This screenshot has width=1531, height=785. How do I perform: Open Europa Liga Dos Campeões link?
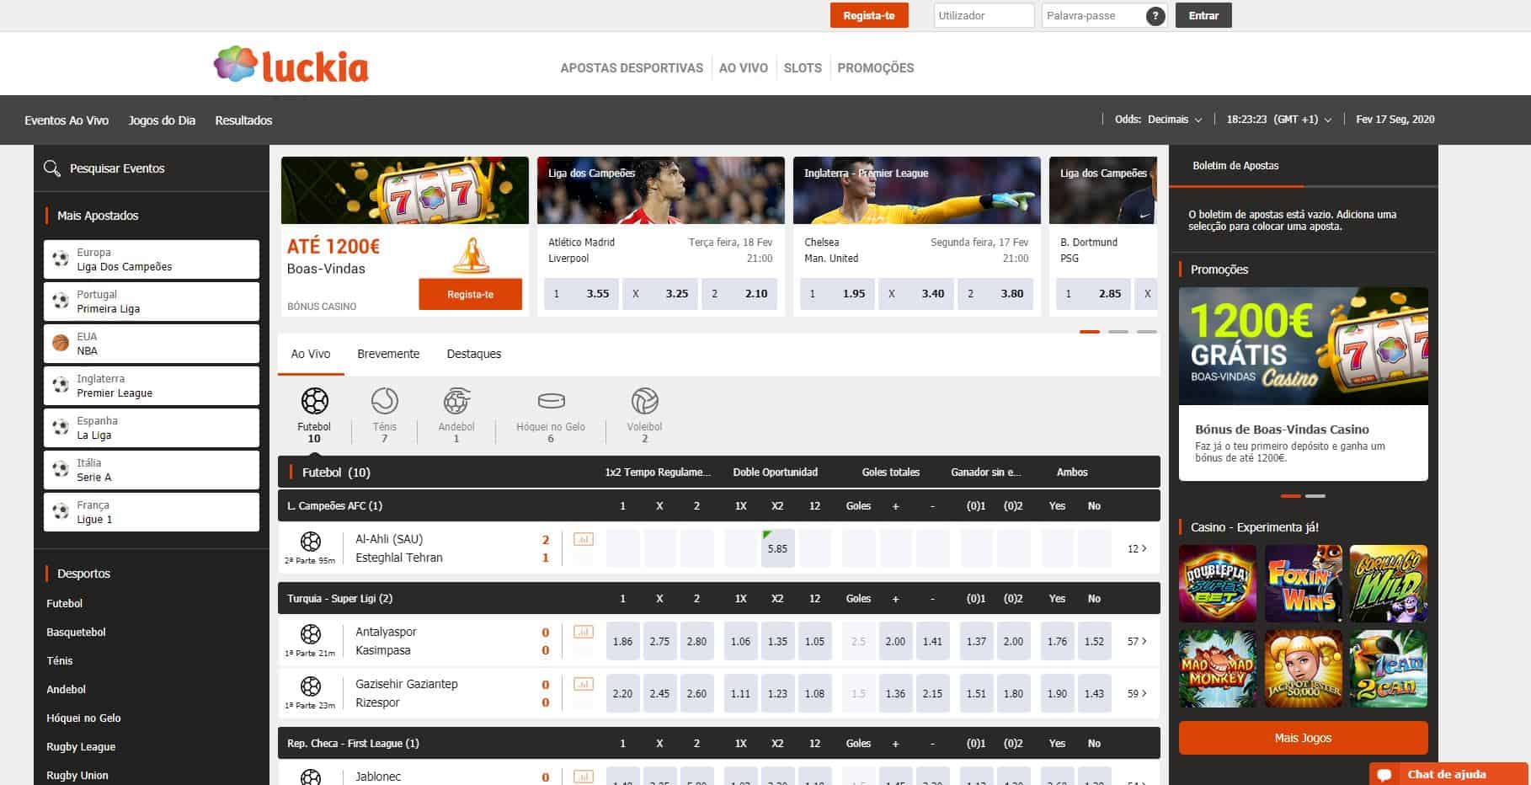152,259
